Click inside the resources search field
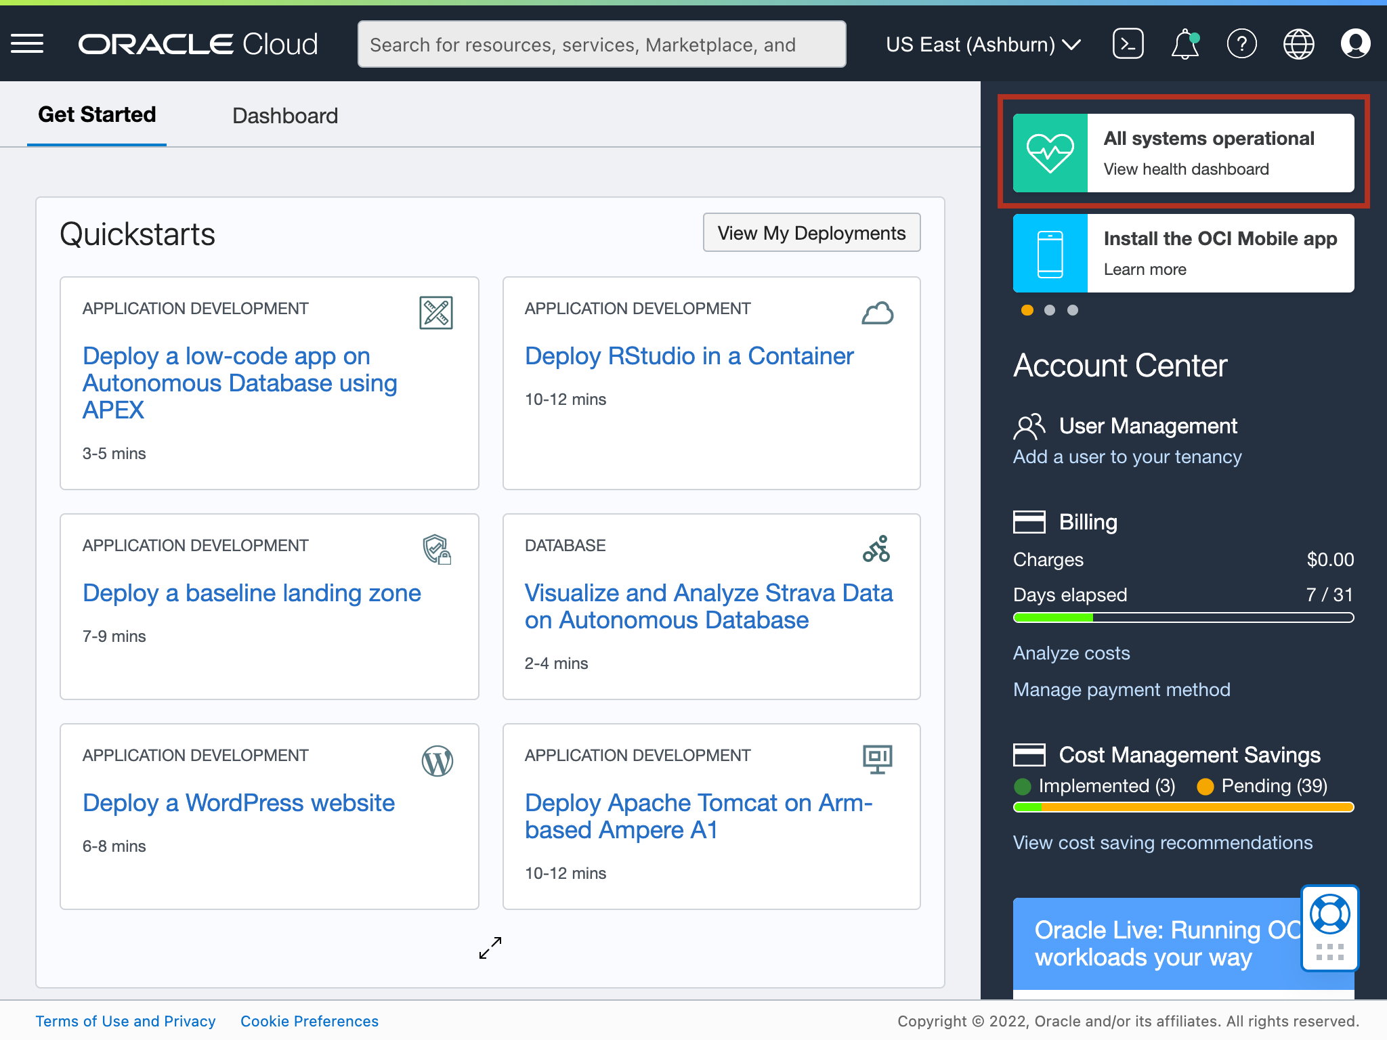The width and height of the screenshot is (1387, 1040). click(x=601, y=43)
